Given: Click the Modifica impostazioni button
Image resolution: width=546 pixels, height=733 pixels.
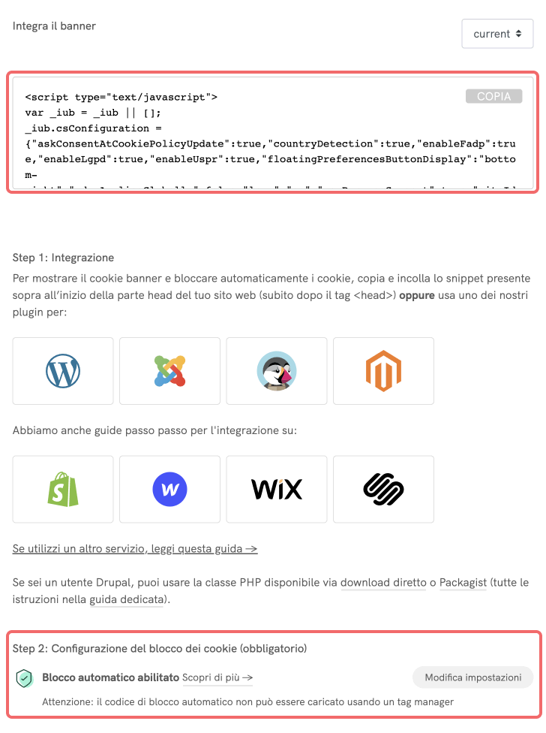Looking at the screenshot, I should (472, 677).
